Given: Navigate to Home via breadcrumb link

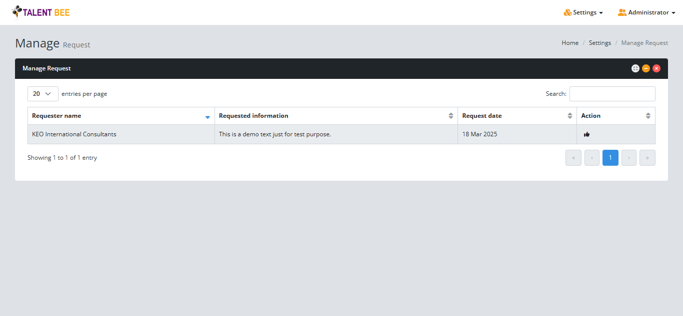Looking at the screenshot, I should tap(569, 42).
